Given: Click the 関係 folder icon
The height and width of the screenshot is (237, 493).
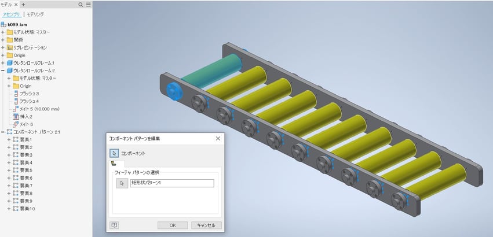Looking at the screenshot, I should 10,40.
